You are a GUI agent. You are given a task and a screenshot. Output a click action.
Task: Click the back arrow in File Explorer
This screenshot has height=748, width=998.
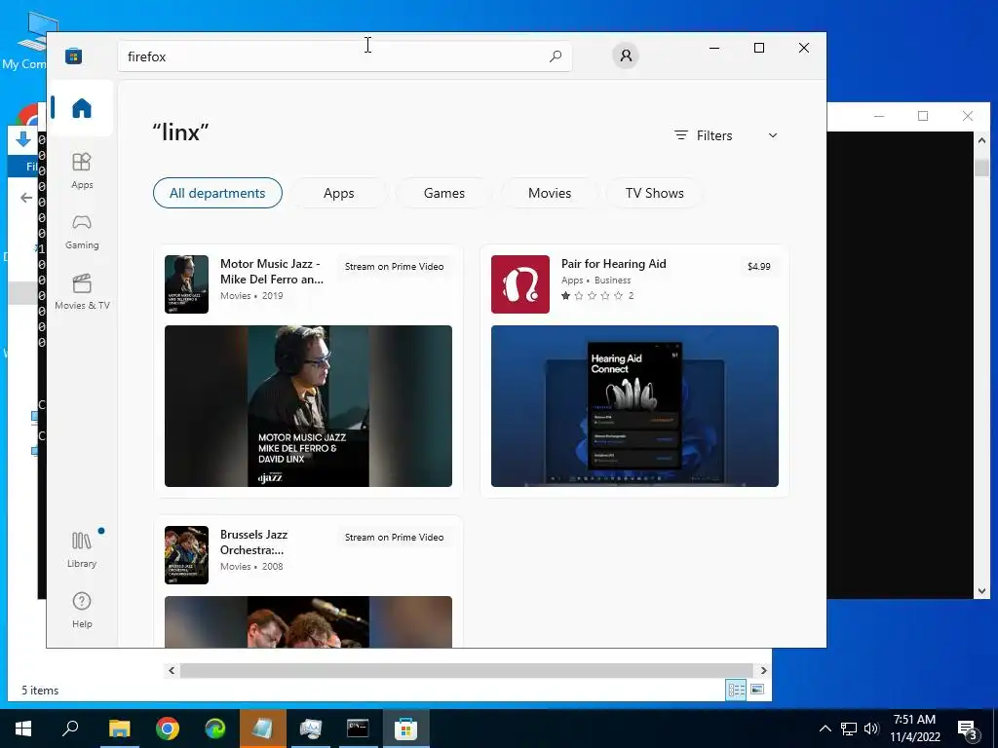click(x=26, y=198)
